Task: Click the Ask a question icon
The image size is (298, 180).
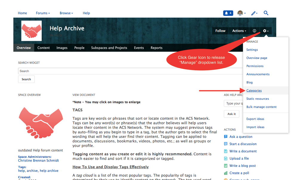Action: [226, 137]
